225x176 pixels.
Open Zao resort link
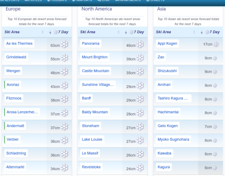(161, 57)
